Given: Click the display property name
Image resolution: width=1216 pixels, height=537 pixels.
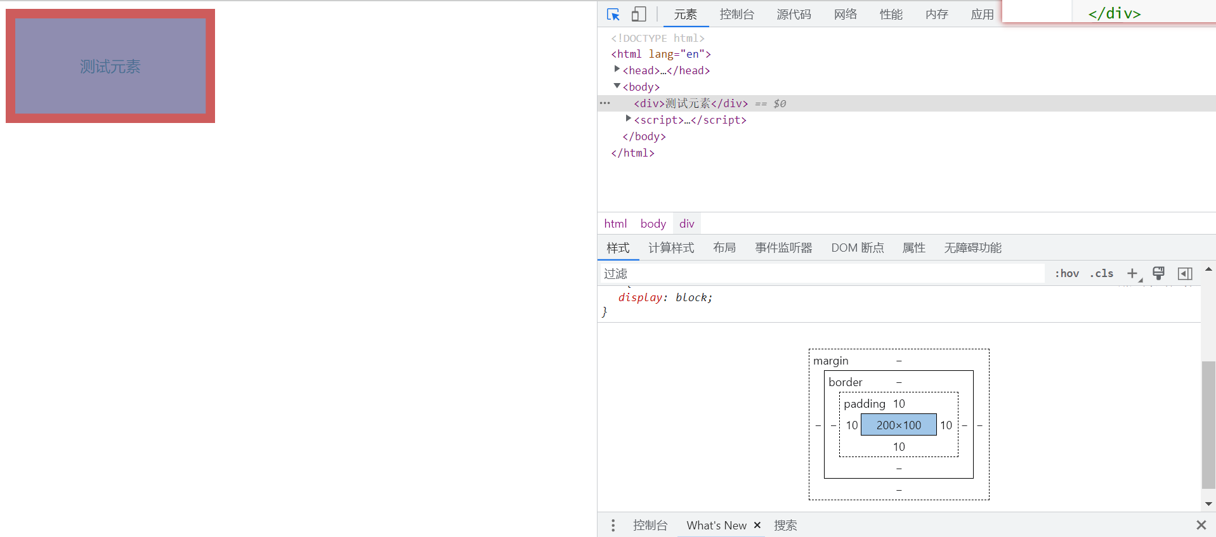Looking at the screenshot, I should 641,297.
